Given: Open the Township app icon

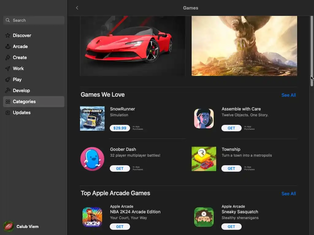Looking at the screenshot, I should point(204,159).
